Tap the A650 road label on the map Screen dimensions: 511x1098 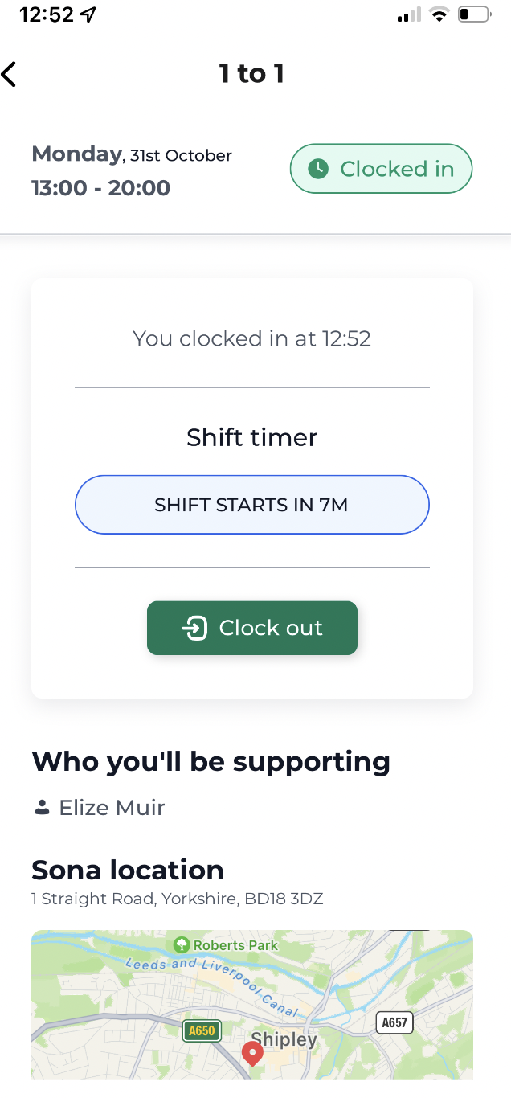coord(202,1030)
